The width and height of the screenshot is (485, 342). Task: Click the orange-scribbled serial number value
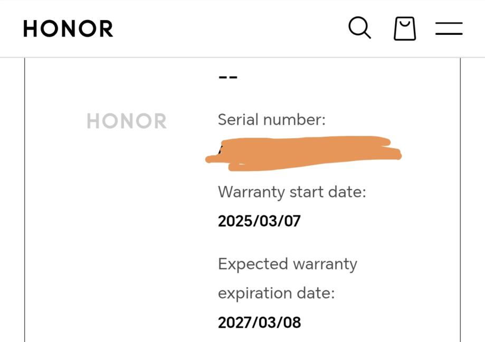click(x=303, y=154)
